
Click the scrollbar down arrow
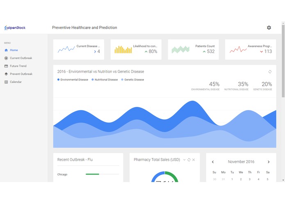pos(283,180)
